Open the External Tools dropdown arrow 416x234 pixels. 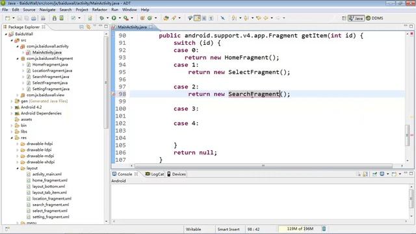[x=132, y=18]
